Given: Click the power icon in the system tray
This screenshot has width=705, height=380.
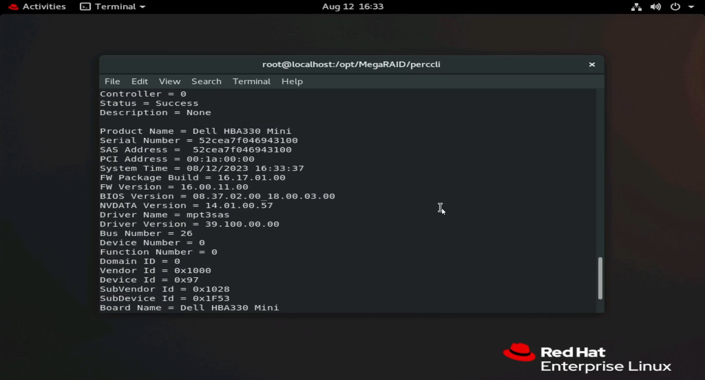Looking at the screenshot, I should (x=676, y=6).
